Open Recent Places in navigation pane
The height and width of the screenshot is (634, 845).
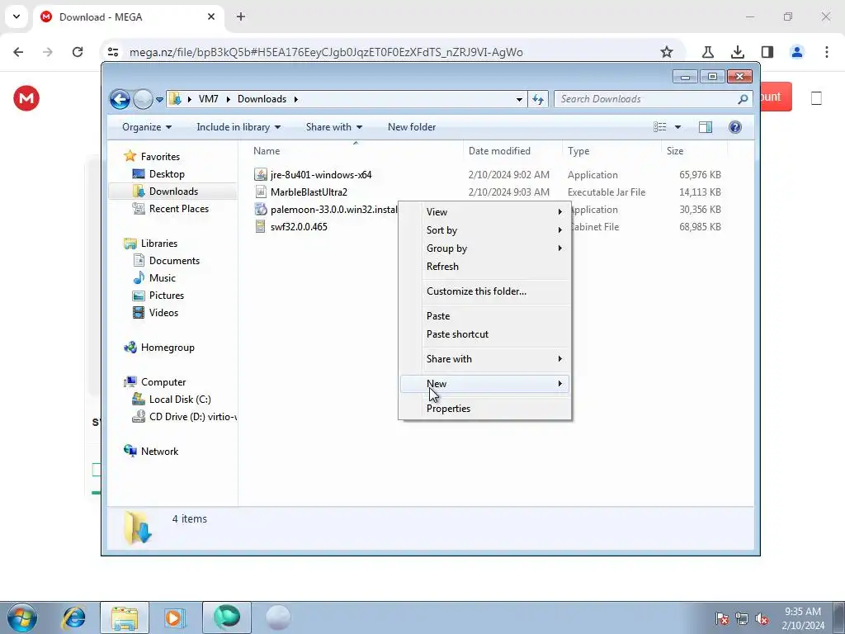tap(178, 209)
